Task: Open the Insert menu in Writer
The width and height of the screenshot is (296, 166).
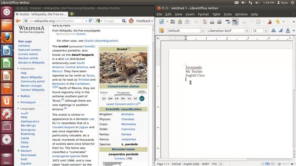Action: click(190, 14)
